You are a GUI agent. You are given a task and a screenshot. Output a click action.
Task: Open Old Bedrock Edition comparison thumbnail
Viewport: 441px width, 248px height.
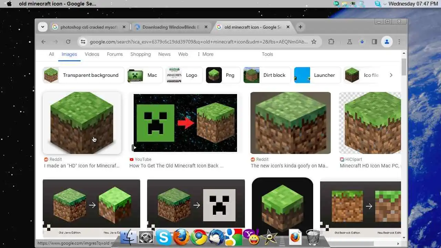[360, 209]
